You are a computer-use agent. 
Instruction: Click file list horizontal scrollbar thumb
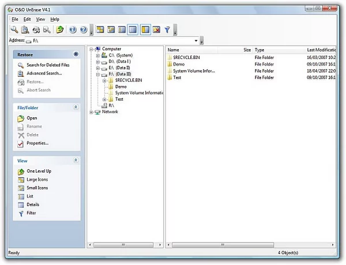pos(223,245)
